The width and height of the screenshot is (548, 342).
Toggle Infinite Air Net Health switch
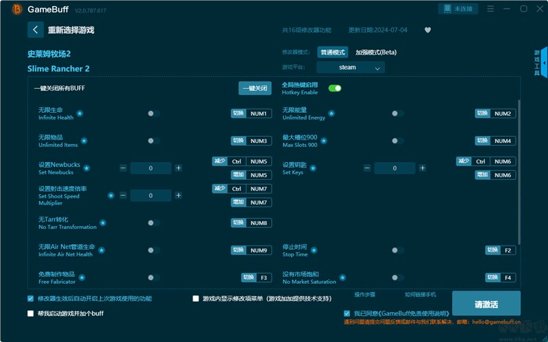tap(153, 250)
